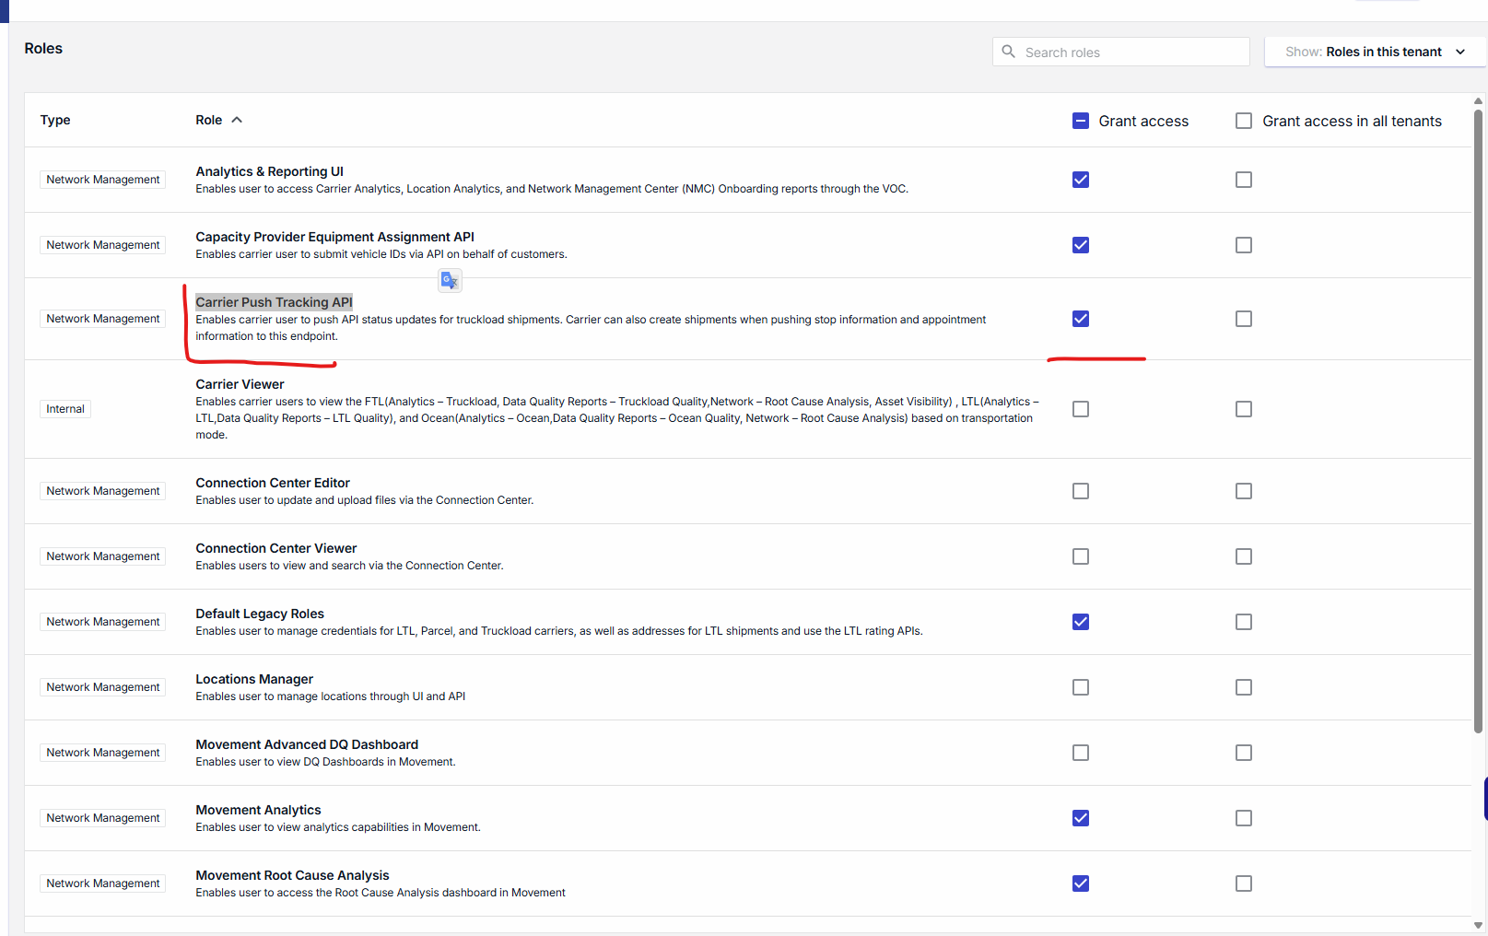1488x936 pixels.
Task: Select the Carrier Viewer role name
Action: (x=240, y=384)
